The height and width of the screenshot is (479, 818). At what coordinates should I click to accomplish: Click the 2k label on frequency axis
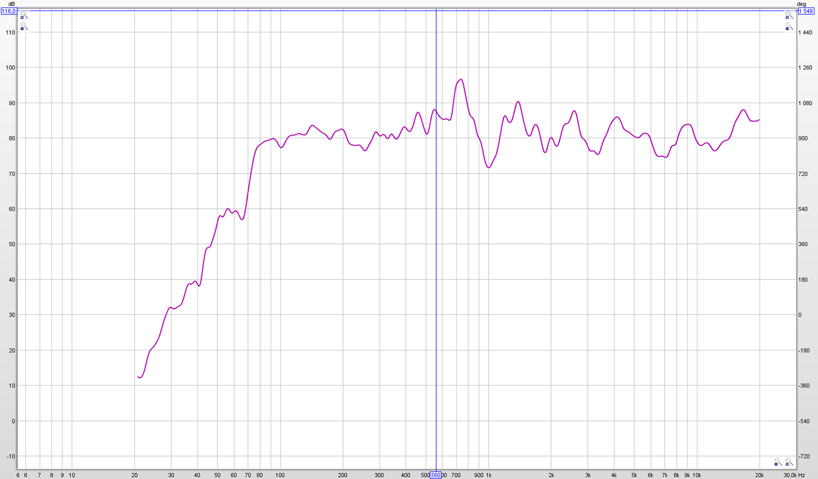click(x=551, y=476)
